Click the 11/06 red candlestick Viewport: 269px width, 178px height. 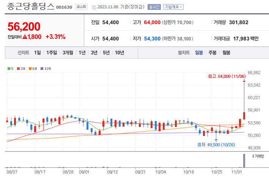point(244,116)
